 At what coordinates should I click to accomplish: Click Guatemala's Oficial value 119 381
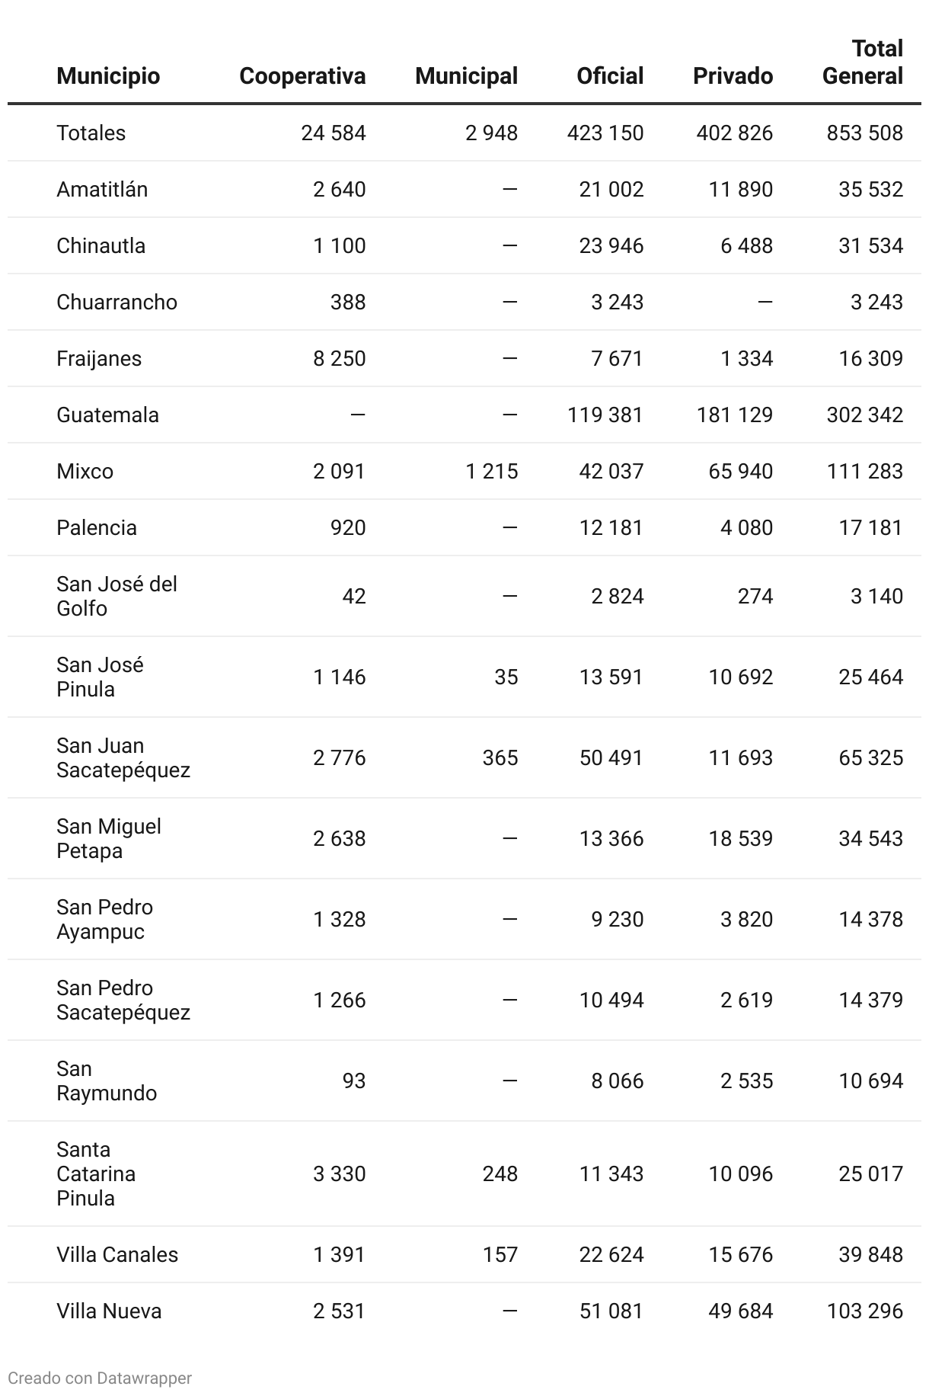[605, 415]
